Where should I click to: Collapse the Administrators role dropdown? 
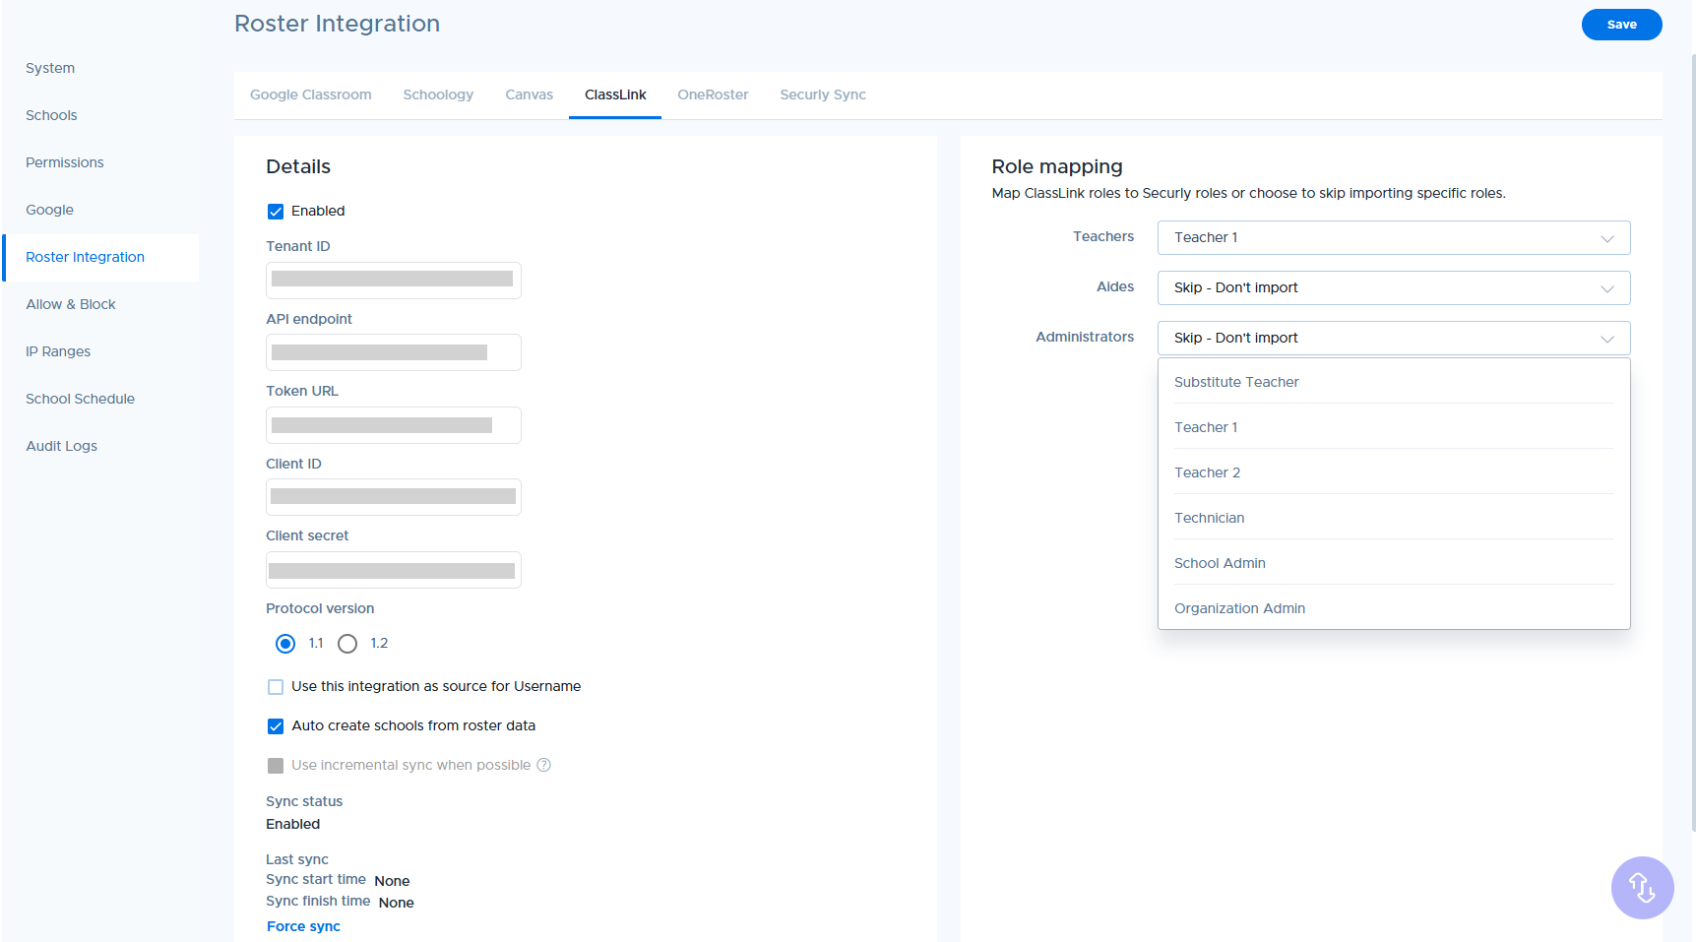1394,338
